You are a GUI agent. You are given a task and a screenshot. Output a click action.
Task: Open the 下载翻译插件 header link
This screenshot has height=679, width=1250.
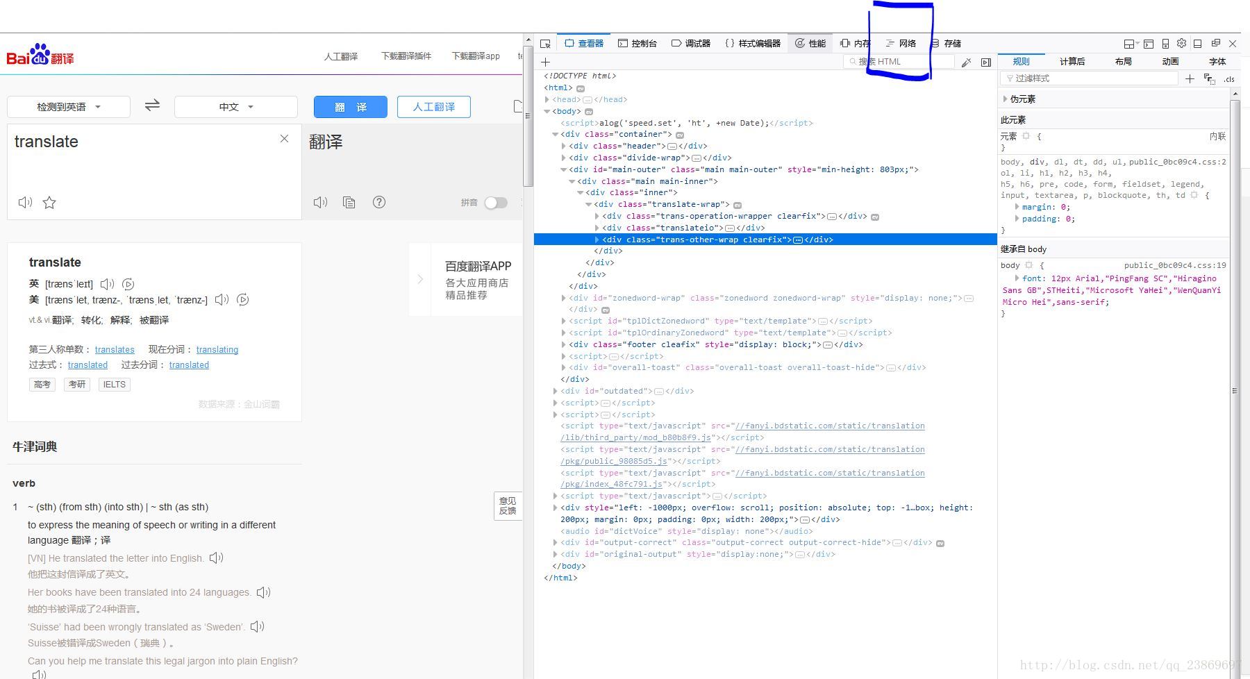pyautogui.click(x=406, y=56)
